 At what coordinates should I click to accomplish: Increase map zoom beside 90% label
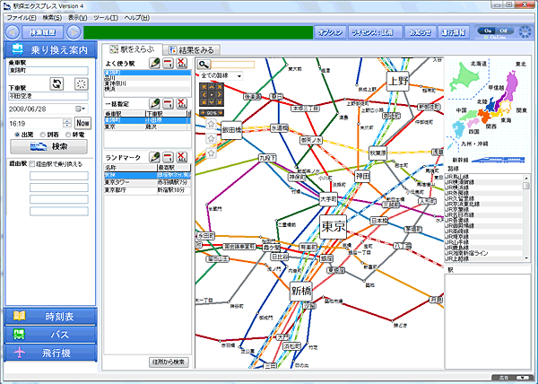[x=203, y=113]
